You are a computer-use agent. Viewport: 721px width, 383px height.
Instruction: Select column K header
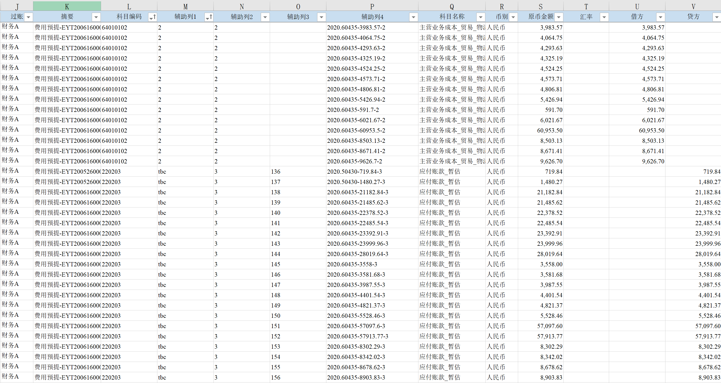tap(67, 6)
